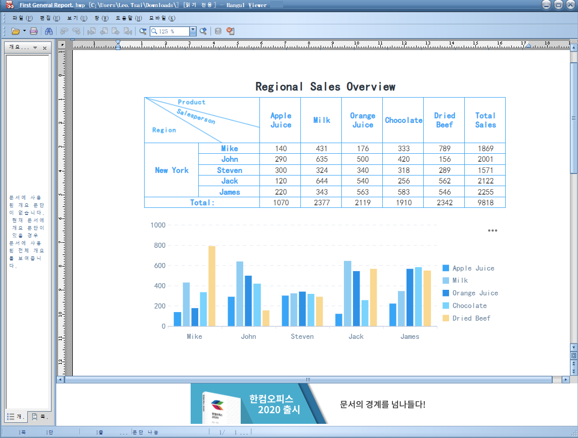The image size is (578, 438).
Task: Click the vertical scrollbar thumb
Action: point(573,118)
